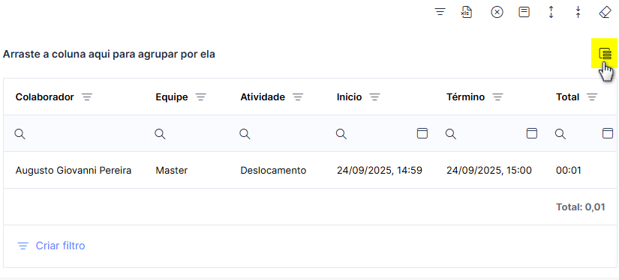The height and width of the screenshot is (280, 619).
Task: Click the Colaborador search filter field
Action: pos(77,133)
